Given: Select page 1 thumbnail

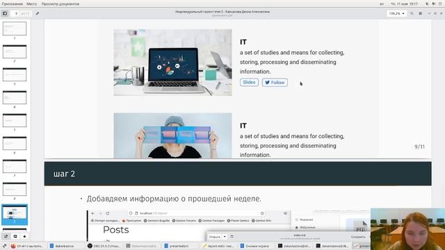Looking at the screenshot, I should pyautogui.click(x=15, y=28).
